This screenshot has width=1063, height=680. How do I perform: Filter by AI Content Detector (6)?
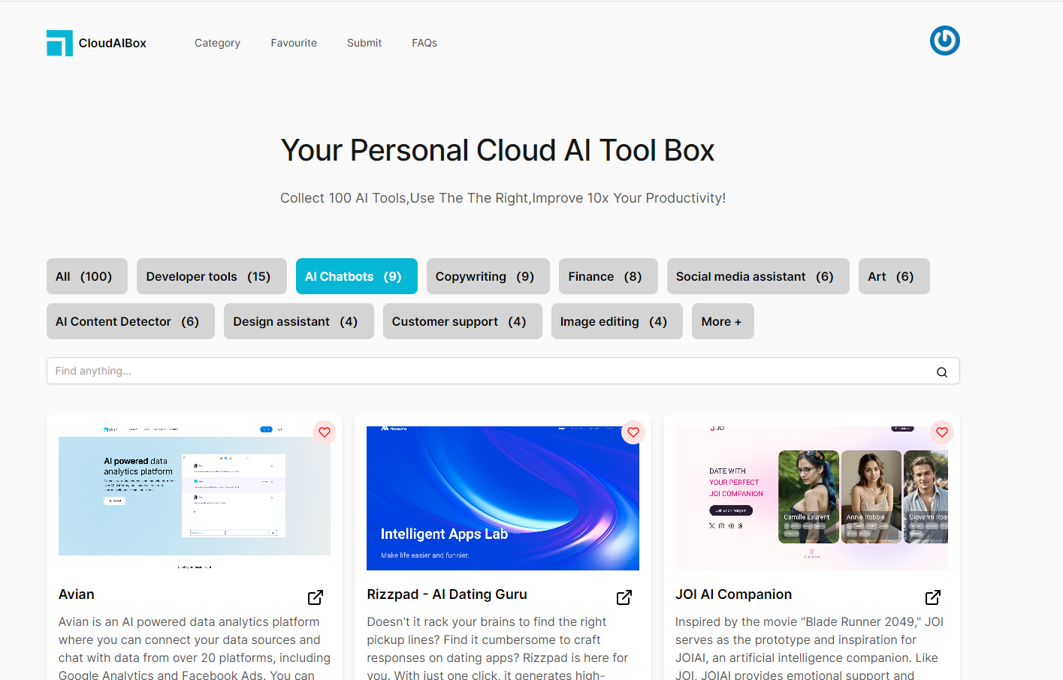point(131,321)
